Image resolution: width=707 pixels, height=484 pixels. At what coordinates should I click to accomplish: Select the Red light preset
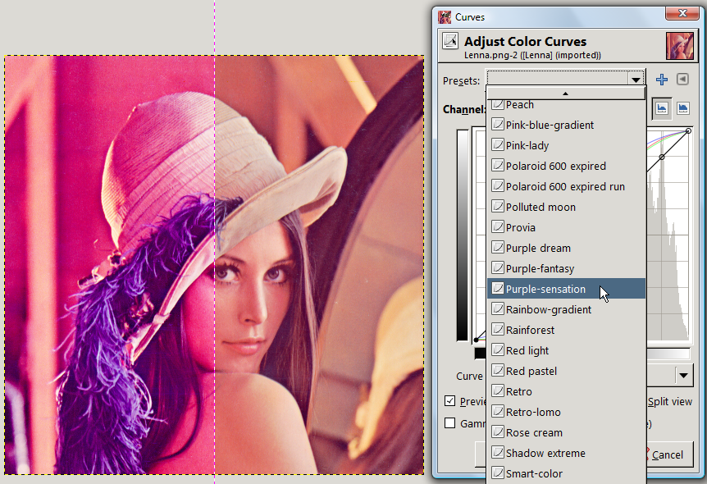pos(566,350)
